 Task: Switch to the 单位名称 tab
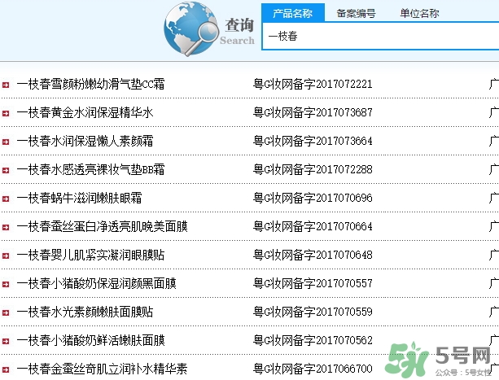(419, 13)
